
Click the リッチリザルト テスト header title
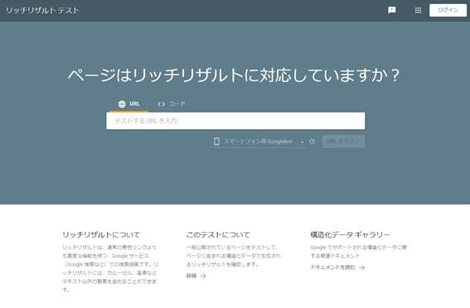coord(42,11)
